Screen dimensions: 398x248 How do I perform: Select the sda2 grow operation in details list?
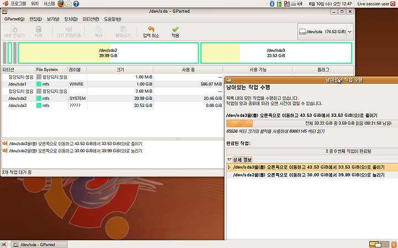(x=312, y=175)
